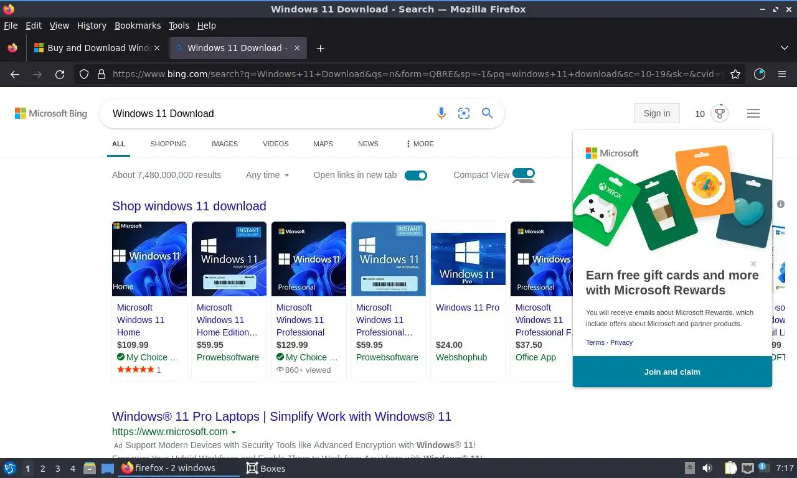Switch to the IMAGES search tab
797x478 pixels.
[224, 144]
